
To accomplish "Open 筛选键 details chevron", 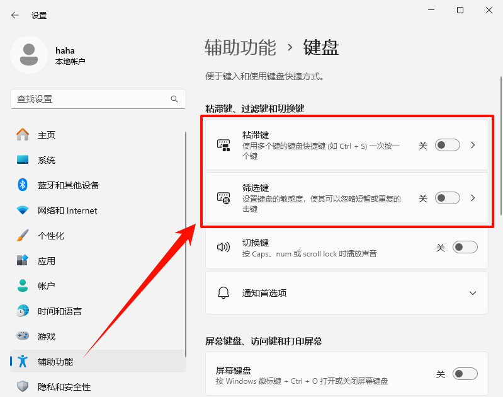I will [473, 198].
